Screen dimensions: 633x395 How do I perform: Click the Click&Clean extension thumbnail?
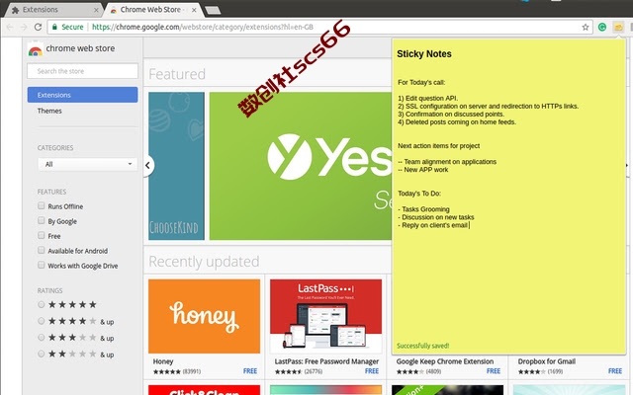[x=205, y=390]
